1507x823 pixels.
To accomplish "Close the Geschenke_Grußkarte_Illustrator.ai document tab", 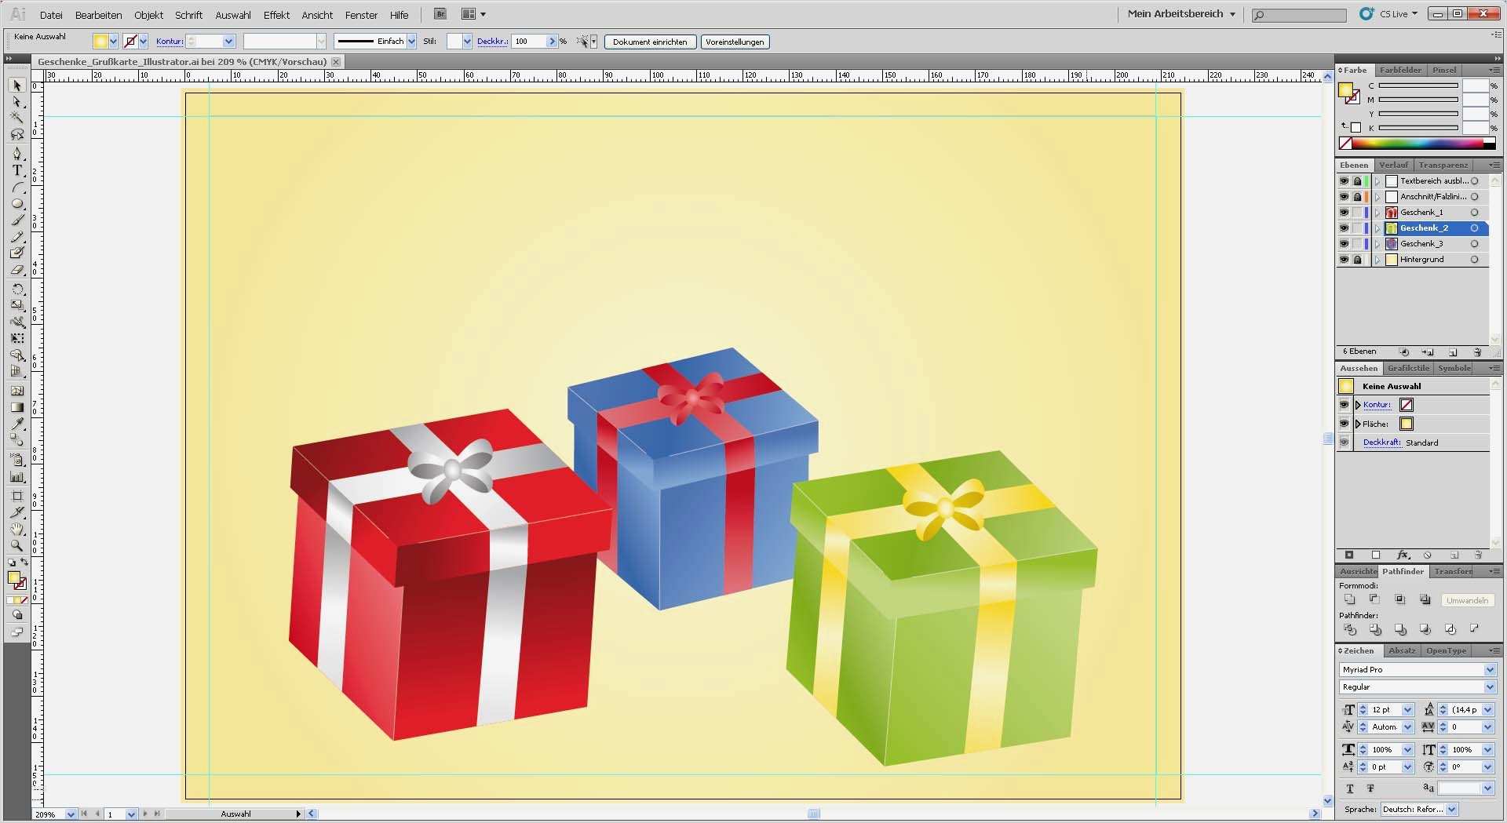I will 336,61.
